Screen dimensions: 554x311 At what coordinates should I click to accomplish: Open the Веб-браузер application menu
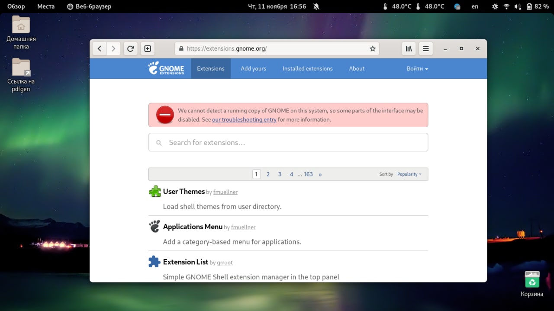pyautogui.click(x=89, y=6)
